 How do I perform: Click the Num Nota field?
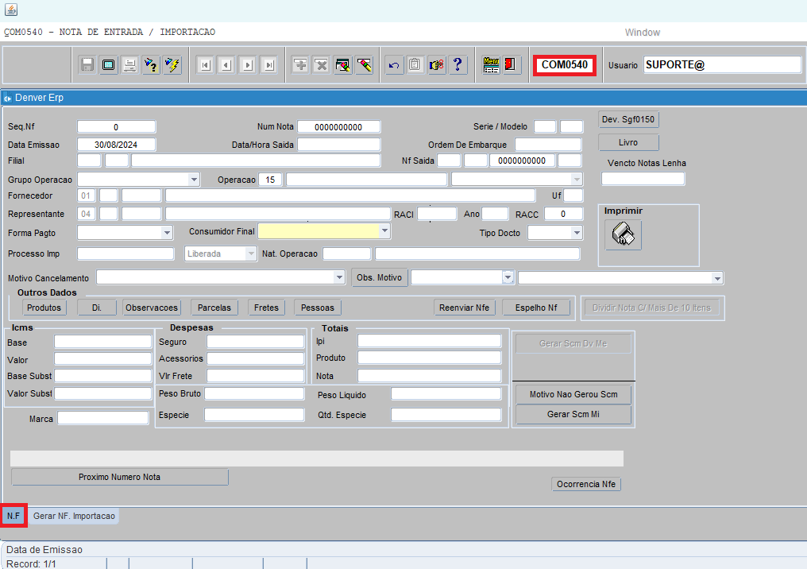pyautogui.click(x=338, y=126)
